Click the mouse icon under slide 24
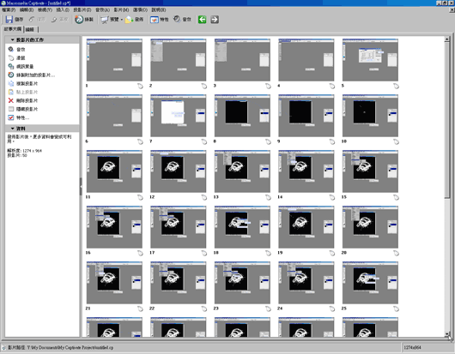Viewport: 455px width, 354px height. [x=332, y=309]
